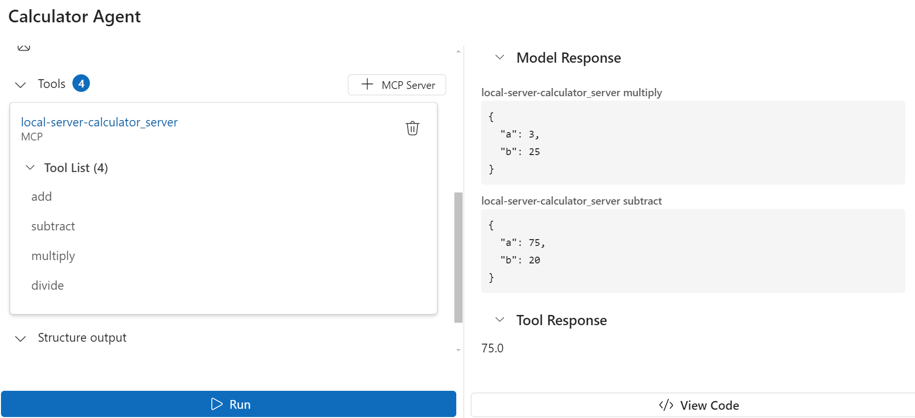Select the divide tool
Image resolution: width=915 pixels, height=418 pixels.
(x=48, y=285)
